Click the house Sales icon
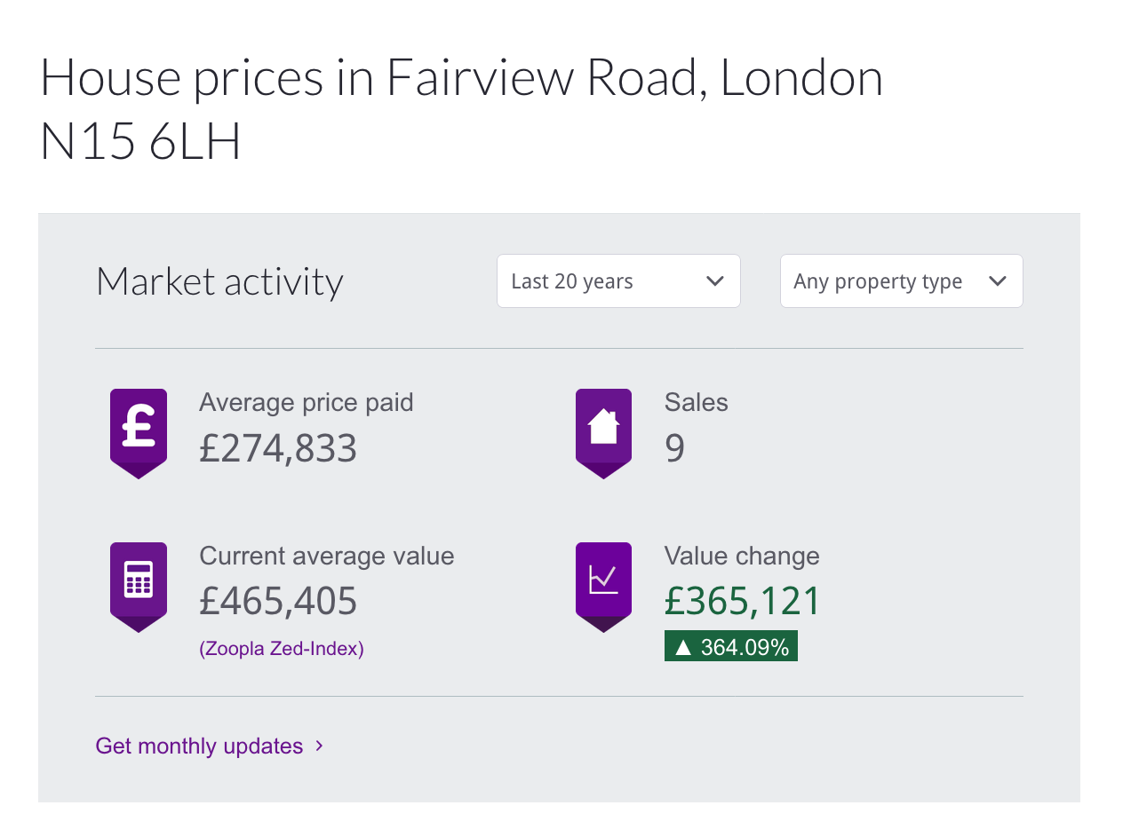 603,433
